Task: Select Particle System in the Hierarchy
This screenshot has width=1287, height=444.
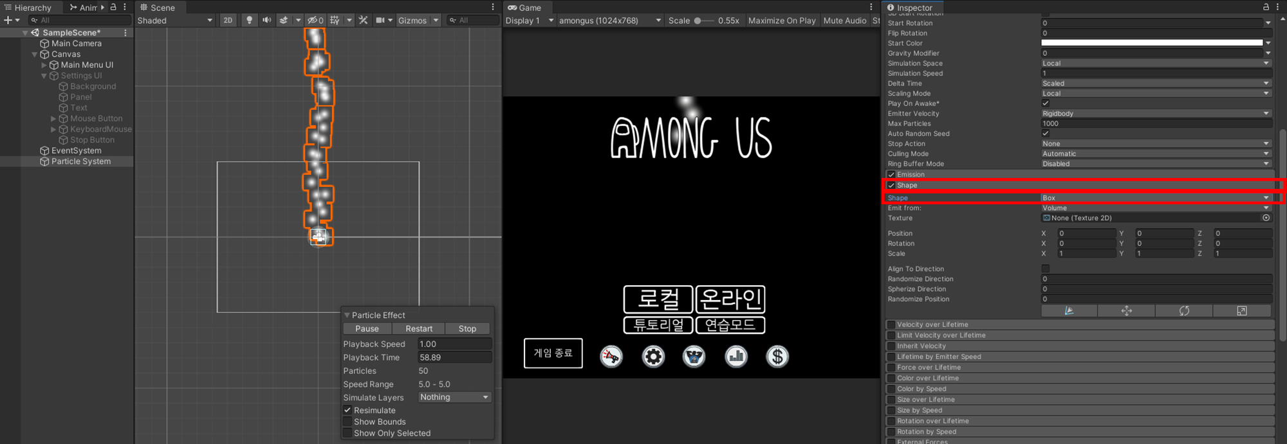Action: 80,161
